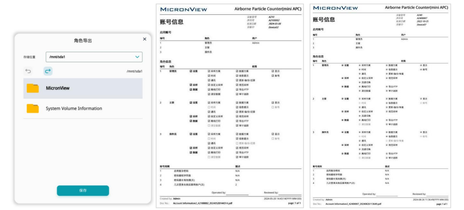Click the 角色导出 dialog title
Viewport: 464px width, 210px height.
click(83, 40)
